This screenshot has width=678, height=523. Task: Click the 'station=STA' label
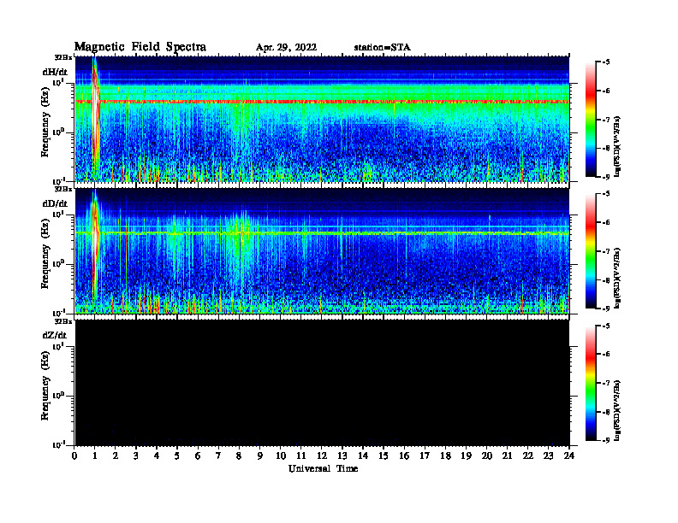[383, 48]
